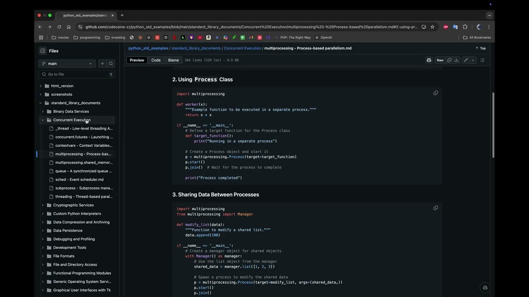Switch to the Blame tab

click(x=173, y=60)
